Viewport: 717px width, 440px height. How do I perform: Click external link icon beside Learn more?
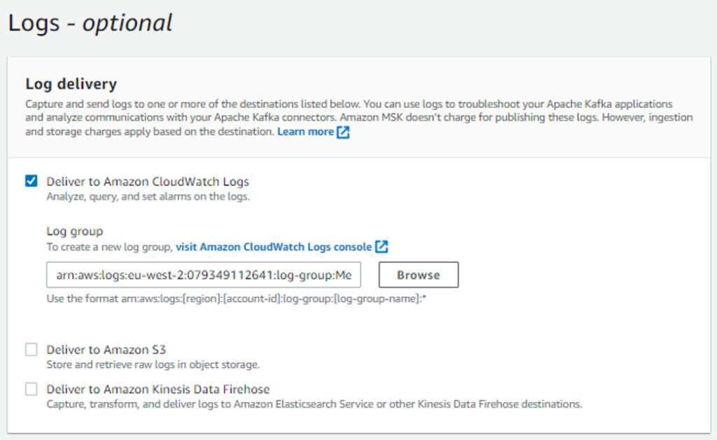343,132
